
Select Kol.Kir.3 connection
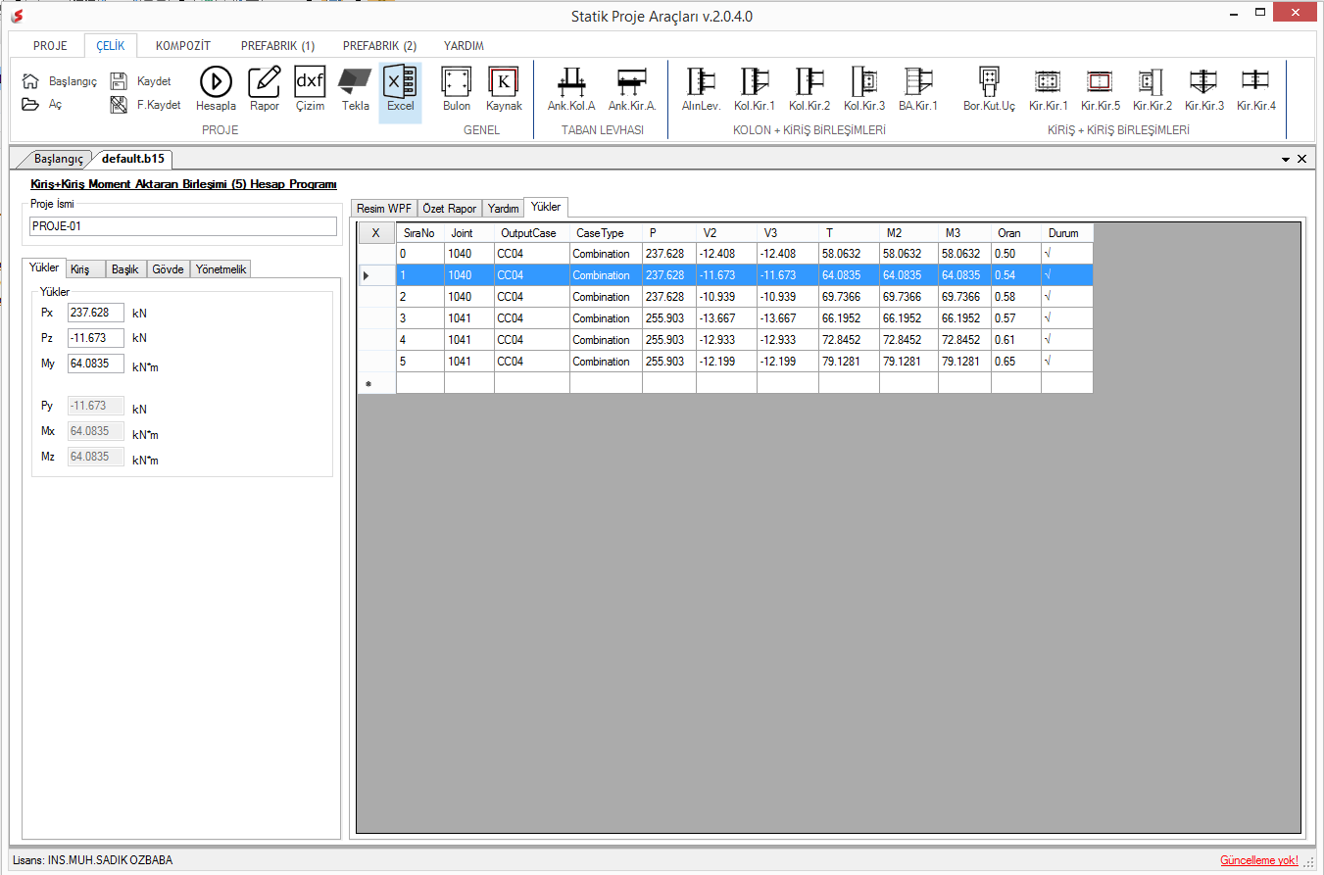(x=864, y=89)
